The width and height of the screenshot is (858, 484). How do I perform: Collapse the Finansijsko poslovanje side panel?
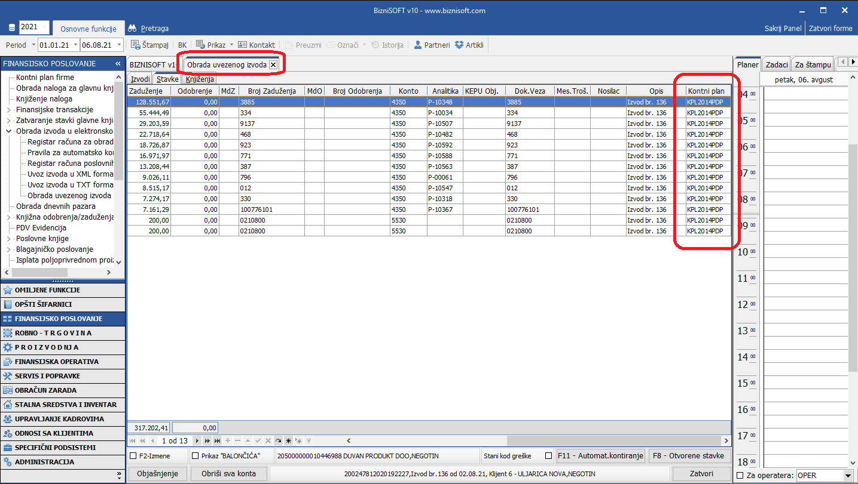[x=118, y=63]
